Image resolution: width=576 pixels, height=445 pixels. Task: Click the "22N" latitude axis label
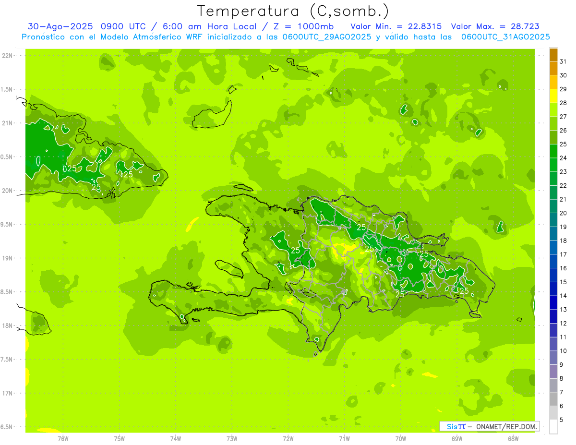[x=8, y=56]
